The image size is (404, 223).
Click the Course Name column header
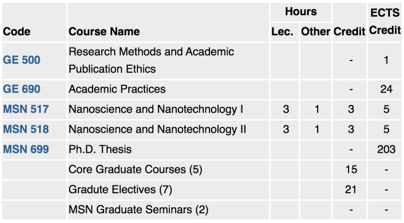click(104, 32)
